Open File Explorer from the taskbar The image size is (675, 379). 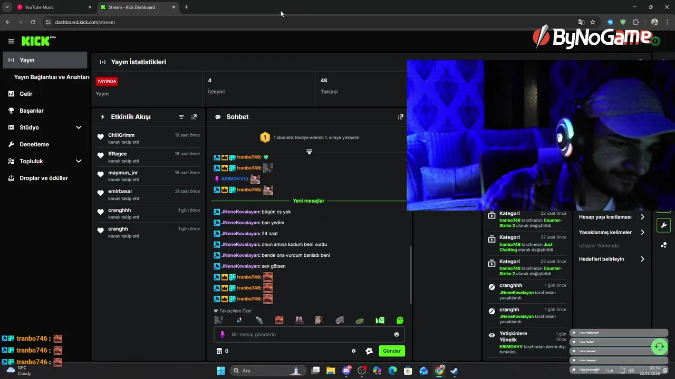(331, 371)
